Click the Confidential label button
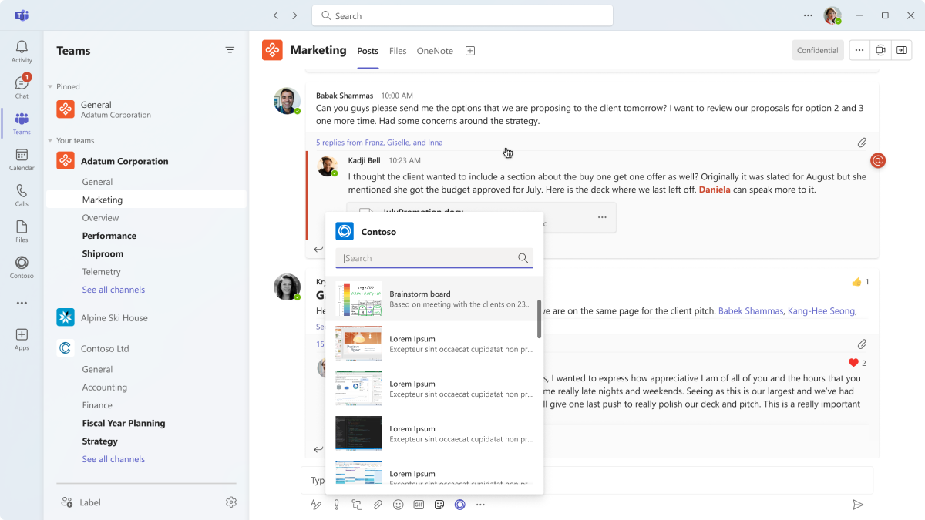This screenshot has width=925, height=520. pos(817,50)
